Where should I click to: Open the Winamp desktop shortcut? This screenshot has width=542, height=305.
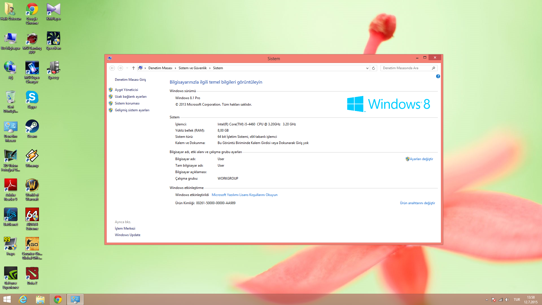pyautogui.click(x=32, y=156)
